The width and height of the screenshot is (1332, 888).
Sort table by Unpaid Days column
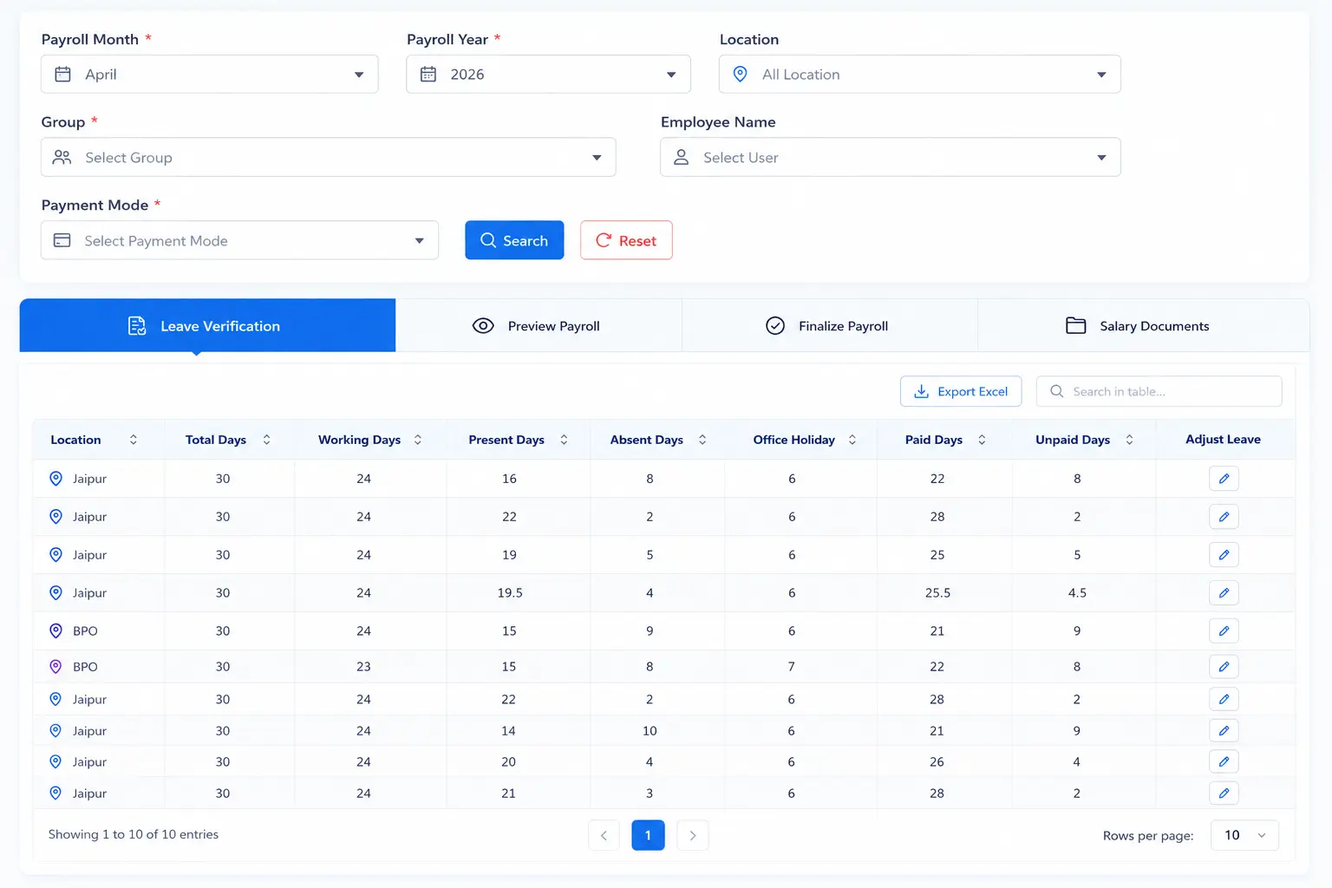pyautogui.click(x=1129, y=440)
